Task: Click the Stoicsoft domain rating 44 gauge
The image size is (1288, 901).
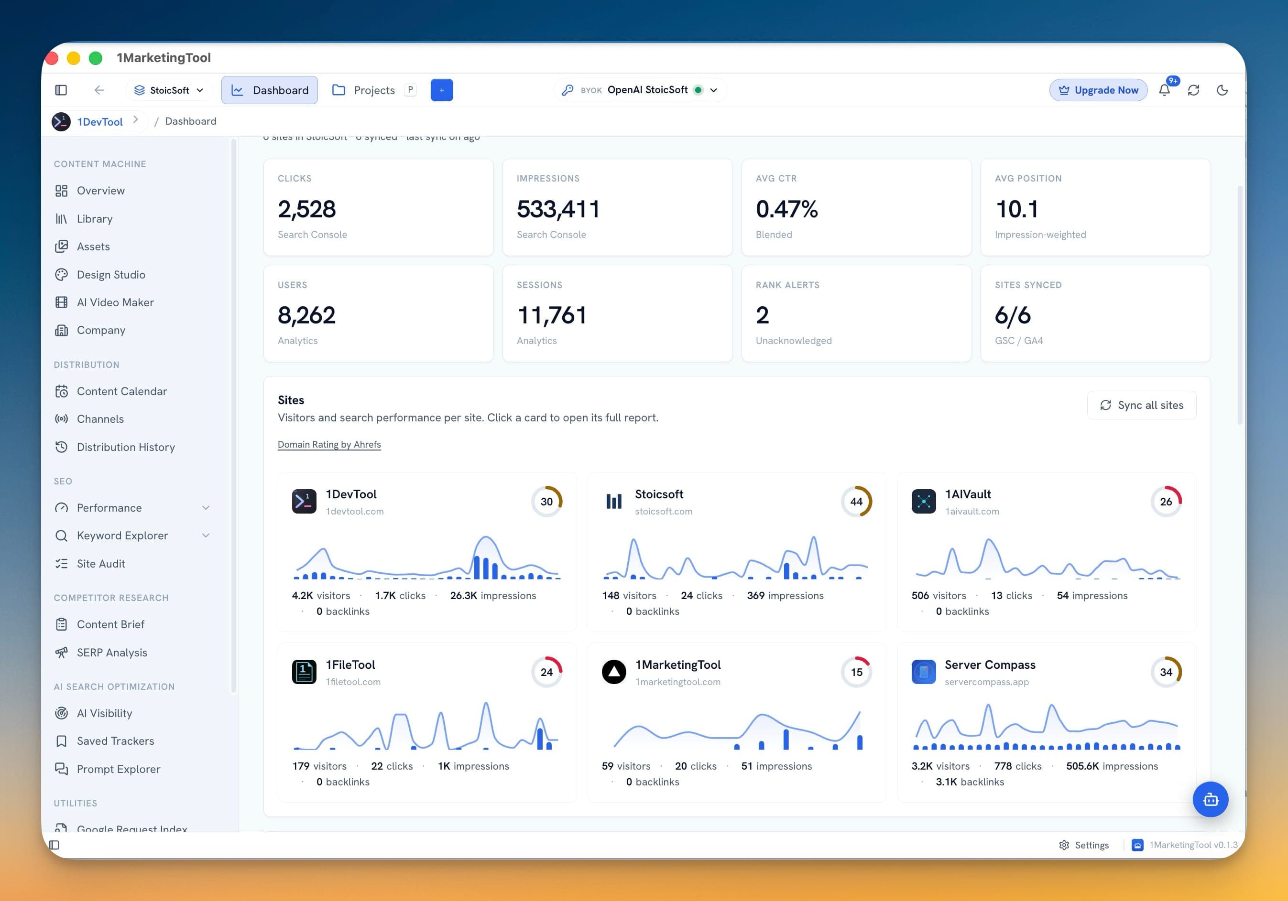Action: pyautogui.click(x=857, y=502)
